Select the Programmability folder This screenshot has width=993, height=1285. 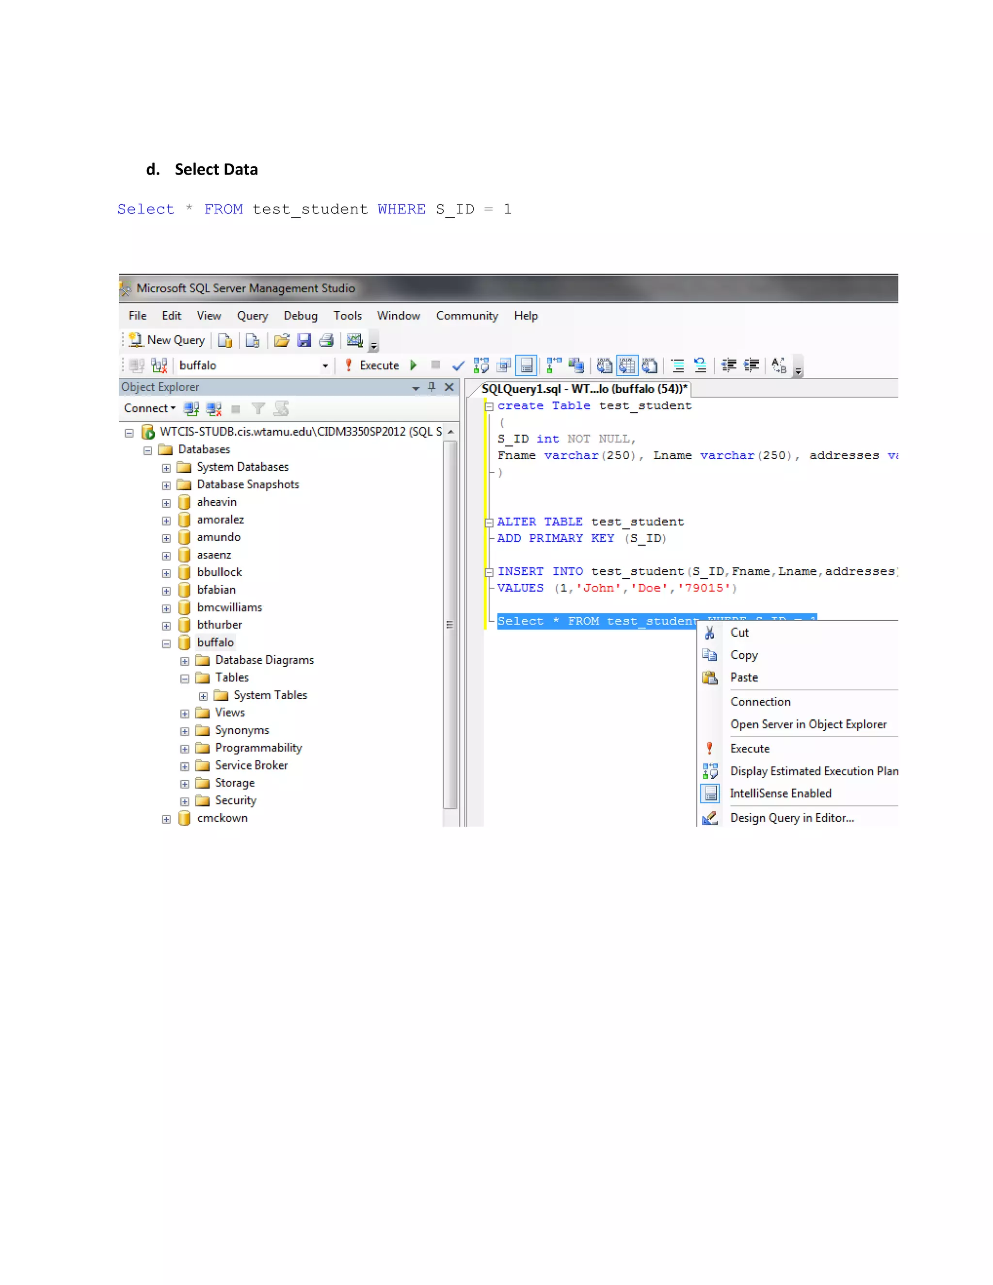pos(258,748)
